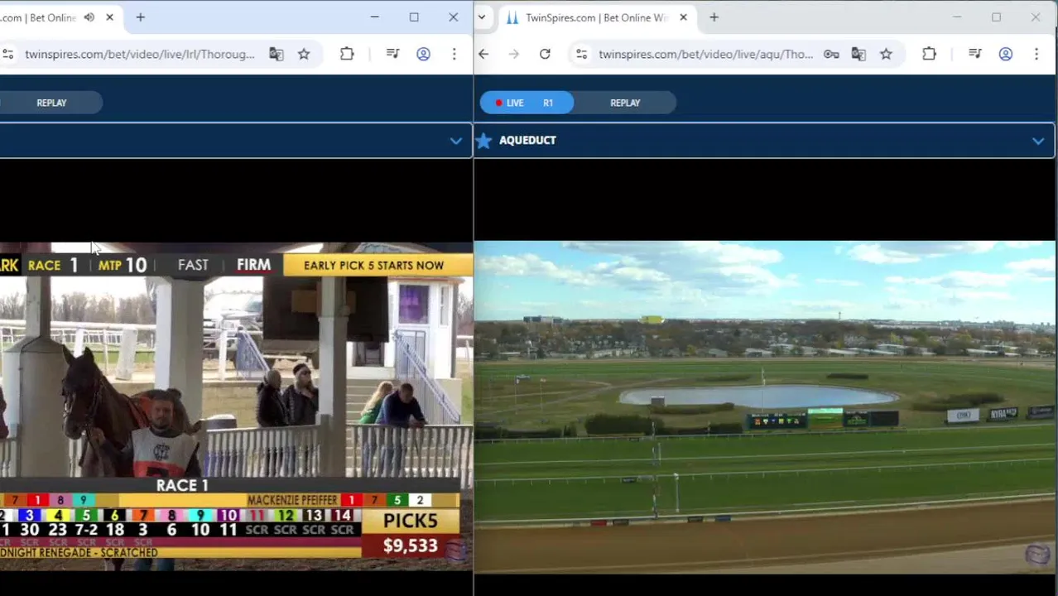Click the Laurel Park live video feed
Viewport: 1058px width, 596px height.
[236, 406]
